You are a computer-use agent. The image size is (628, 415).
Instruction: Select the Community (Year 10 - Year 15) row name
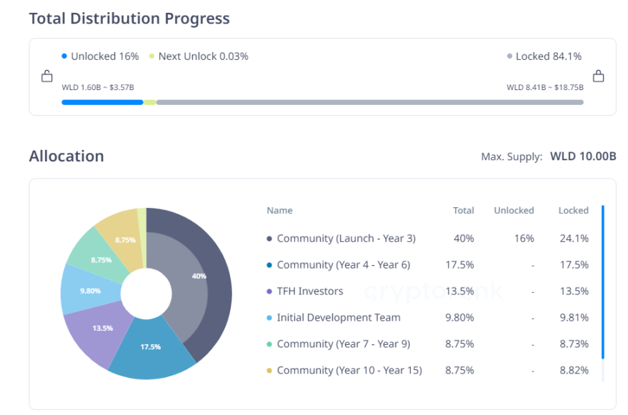[x=349, y=371]
